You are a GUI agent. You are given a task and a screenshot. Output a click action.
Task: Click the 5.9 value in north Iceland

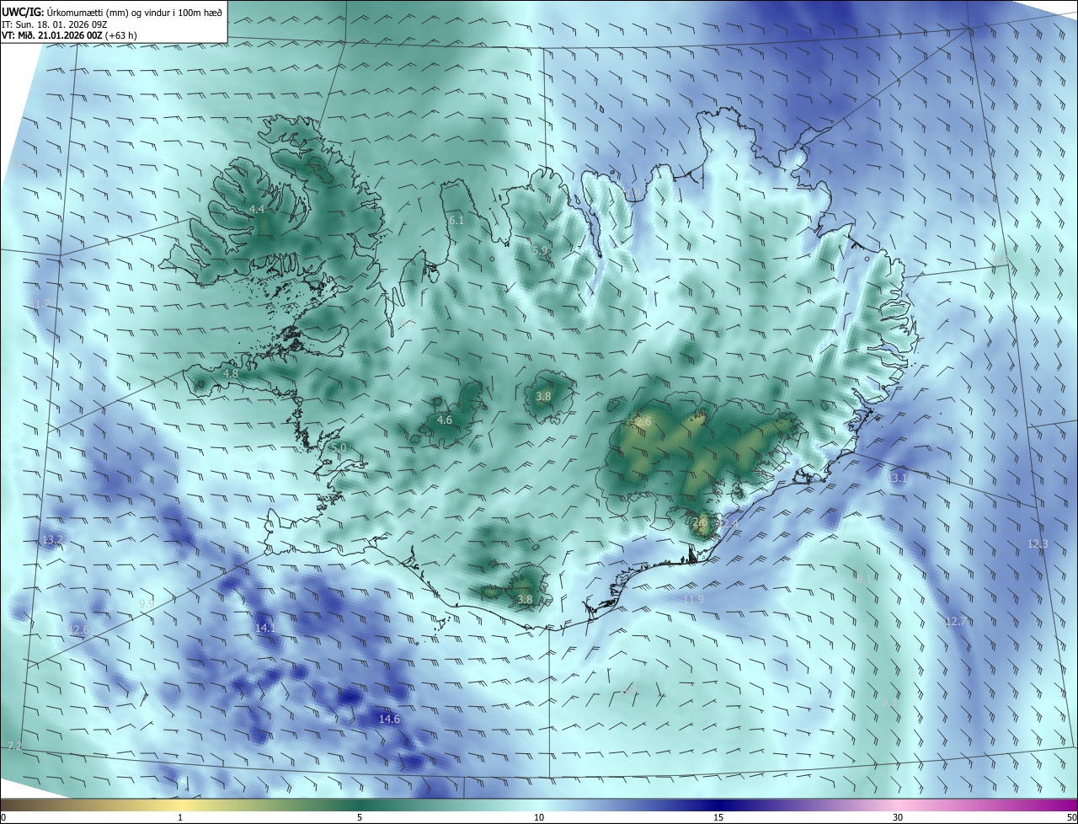point(540,251)
